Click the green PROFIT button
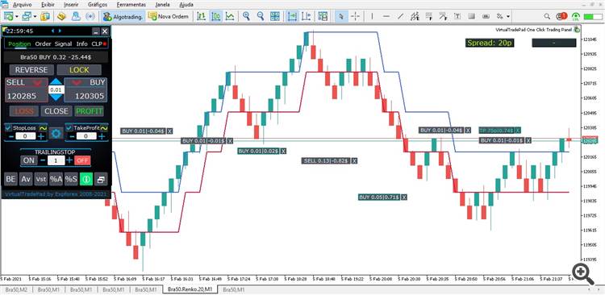The image size is (605, 295). click(89, 111)
